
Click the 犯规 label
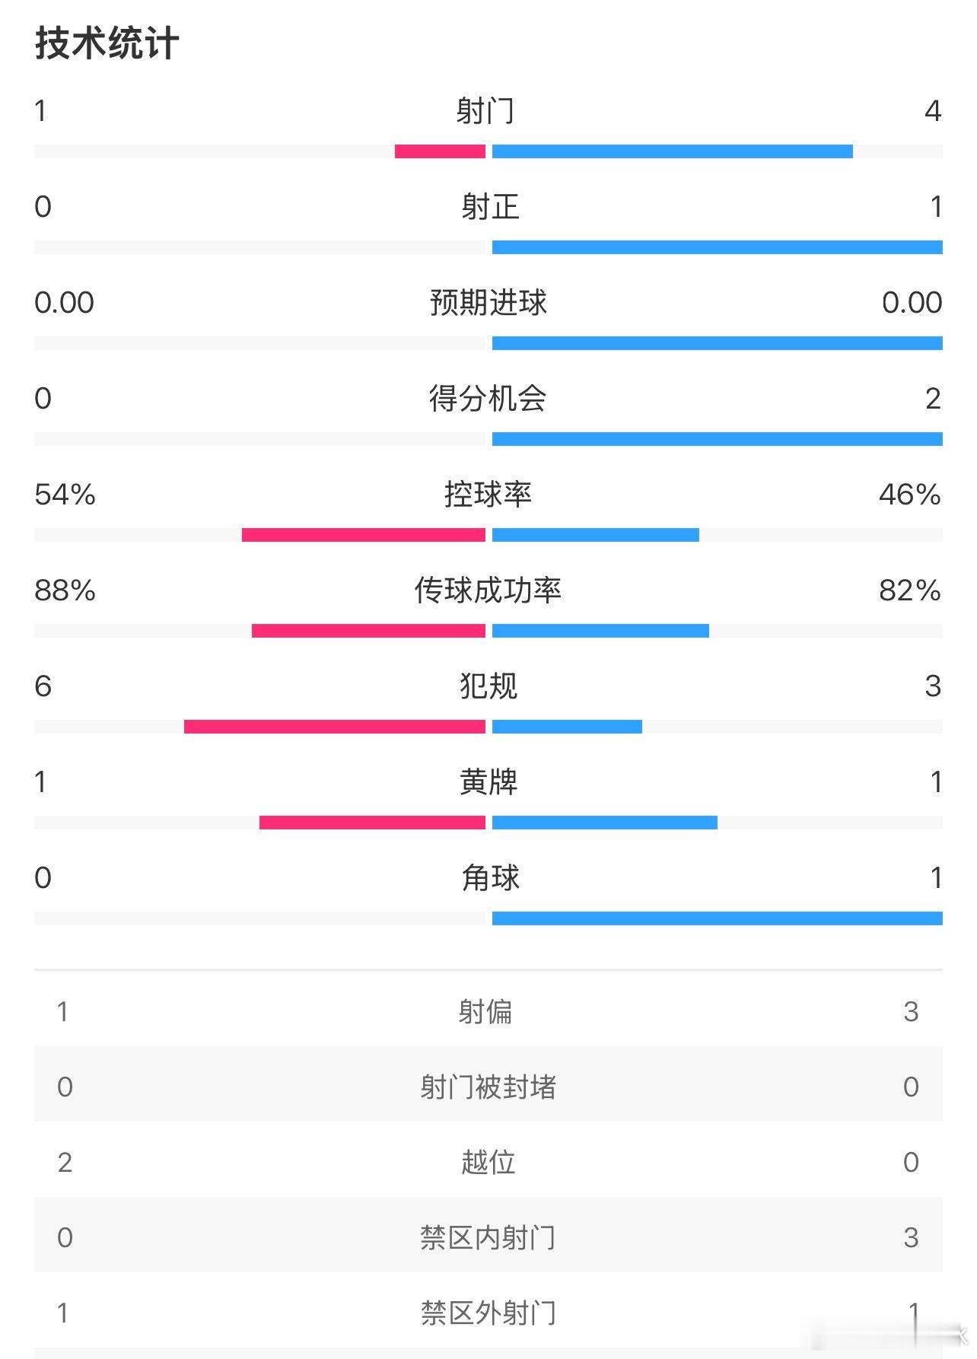[488, 686]
